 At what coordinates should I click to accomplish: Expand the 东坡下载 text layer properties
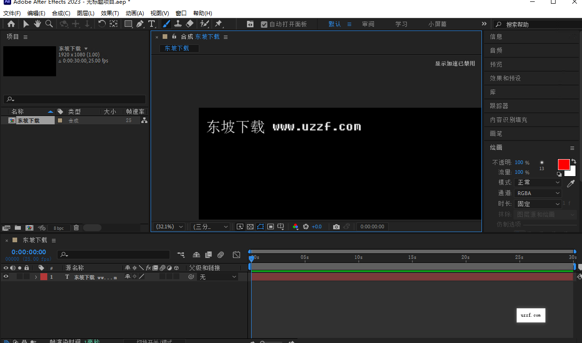coord(36,276)
